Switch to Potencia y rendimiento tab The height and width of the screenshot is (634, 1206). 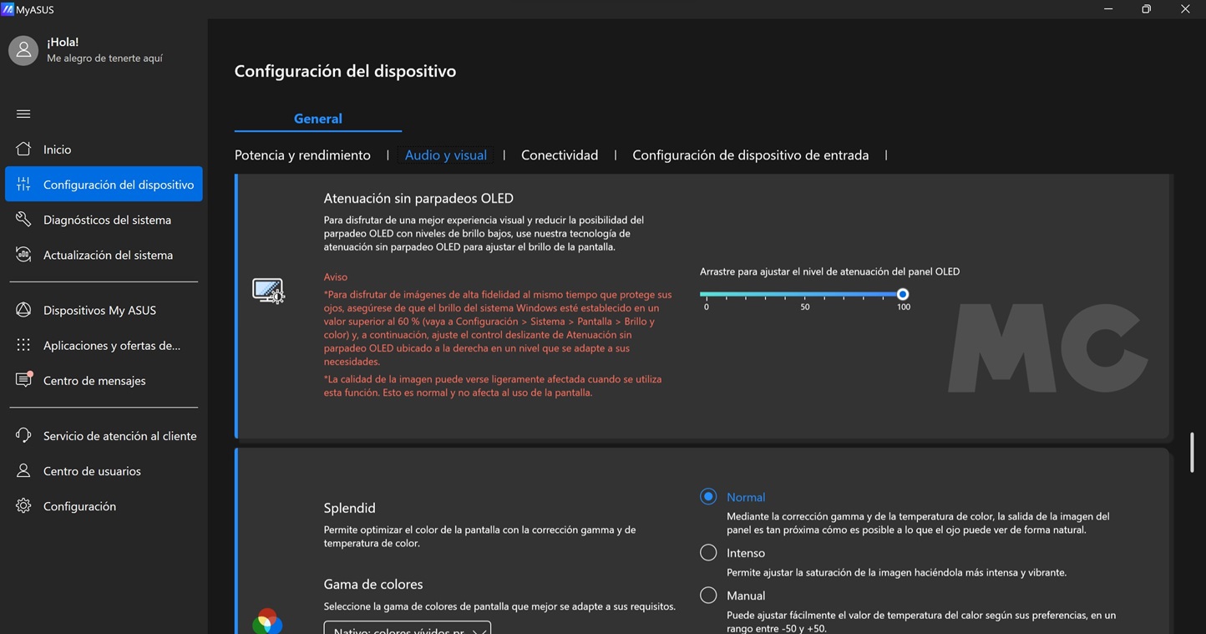302,155
